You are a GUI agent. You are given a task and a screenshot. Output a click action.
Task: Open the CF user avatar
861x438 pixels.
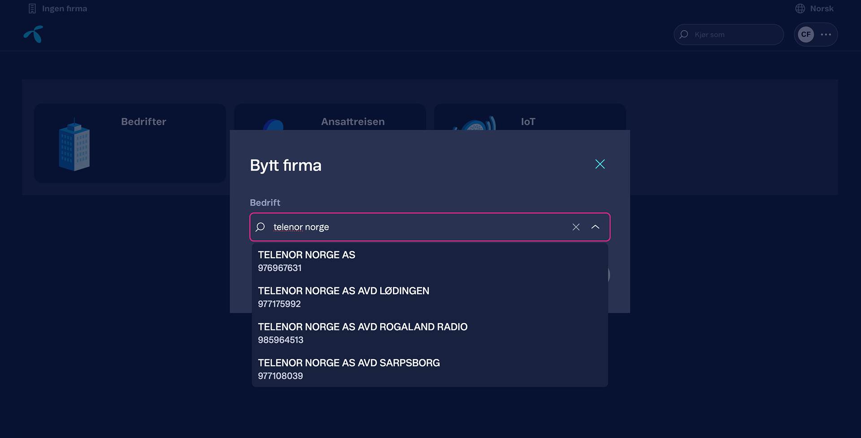(x=806, y=35)
